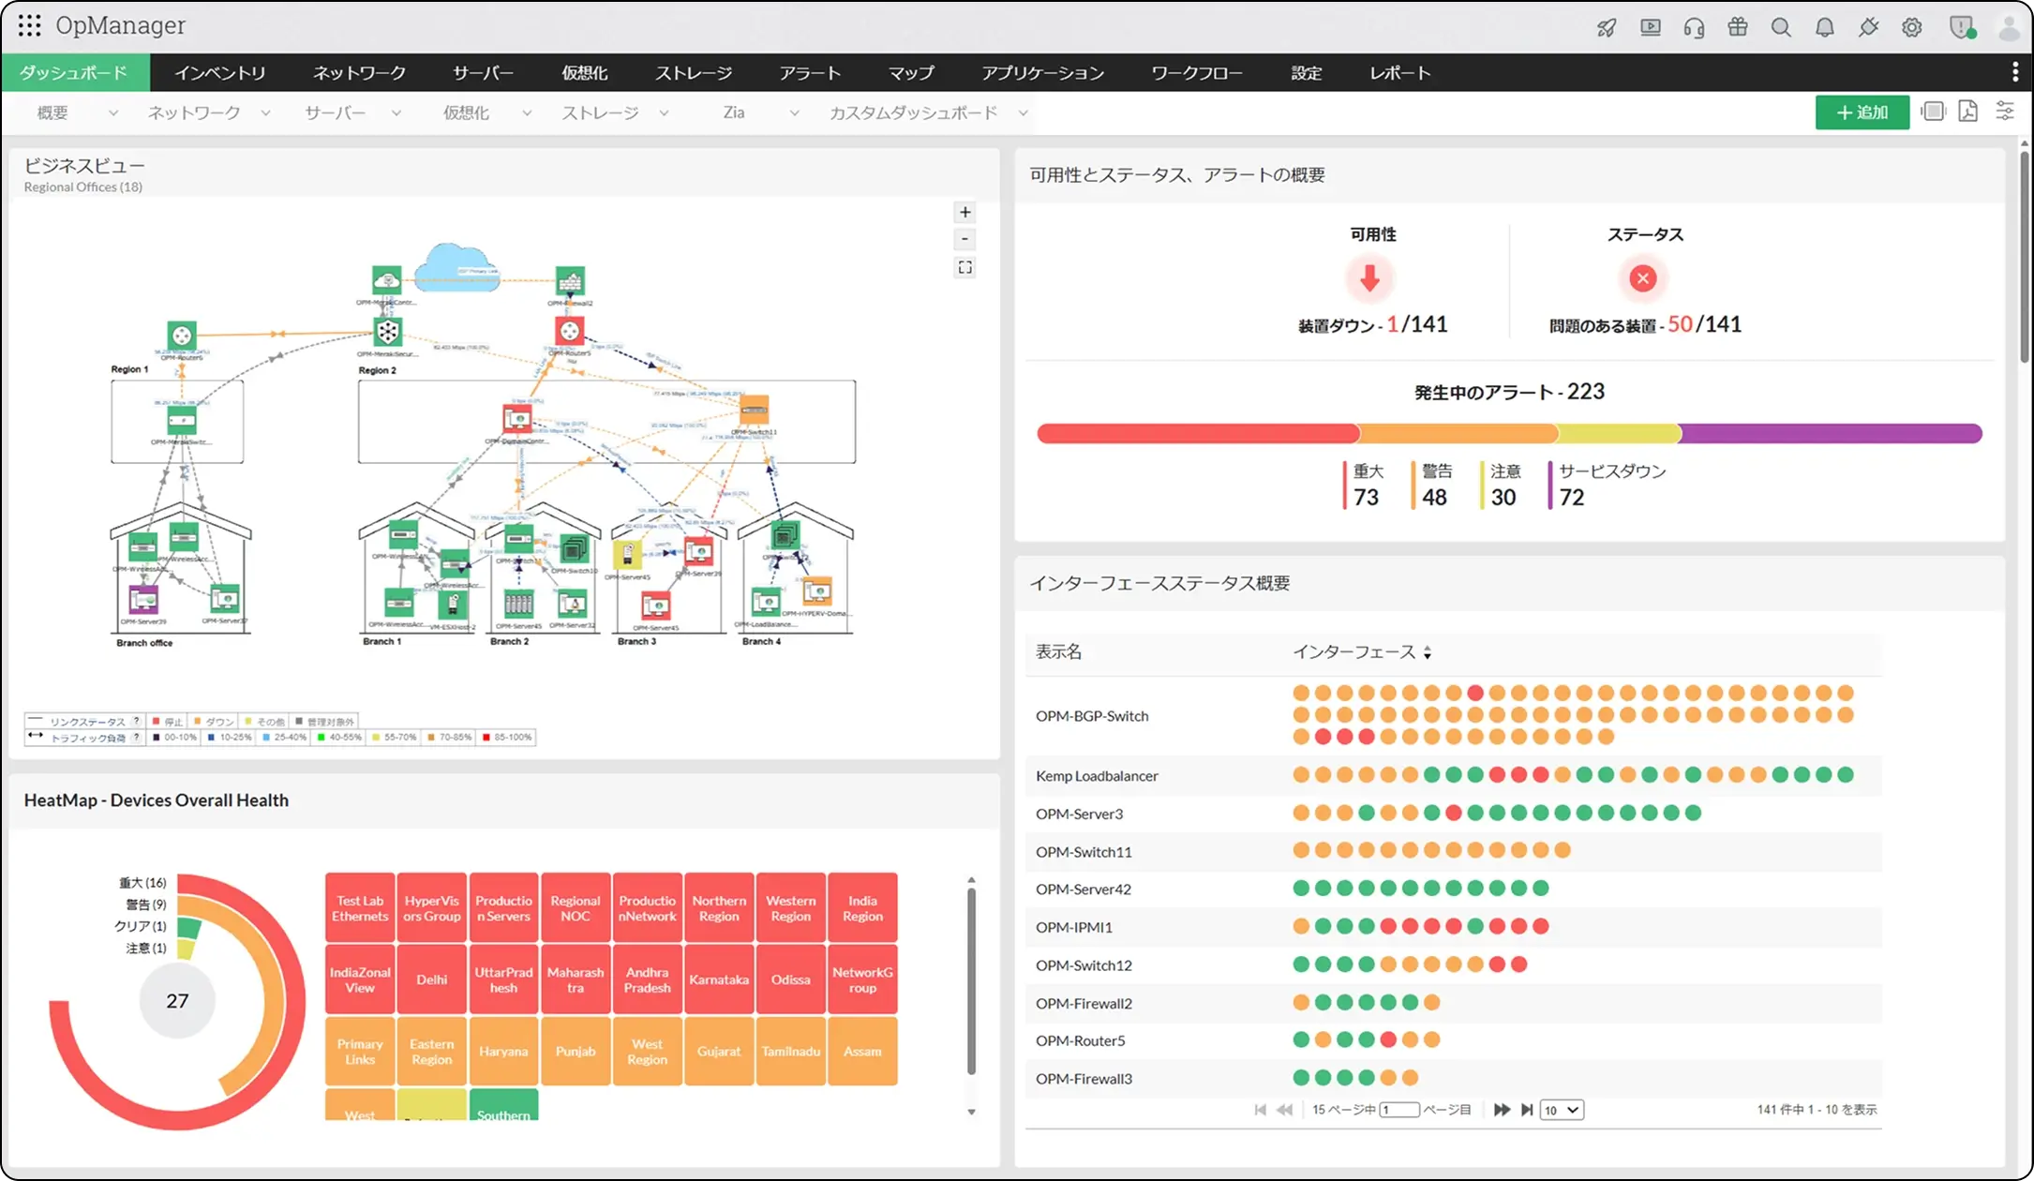Open the OPM-BGP-Switch device link

(x=1092, y=716)
